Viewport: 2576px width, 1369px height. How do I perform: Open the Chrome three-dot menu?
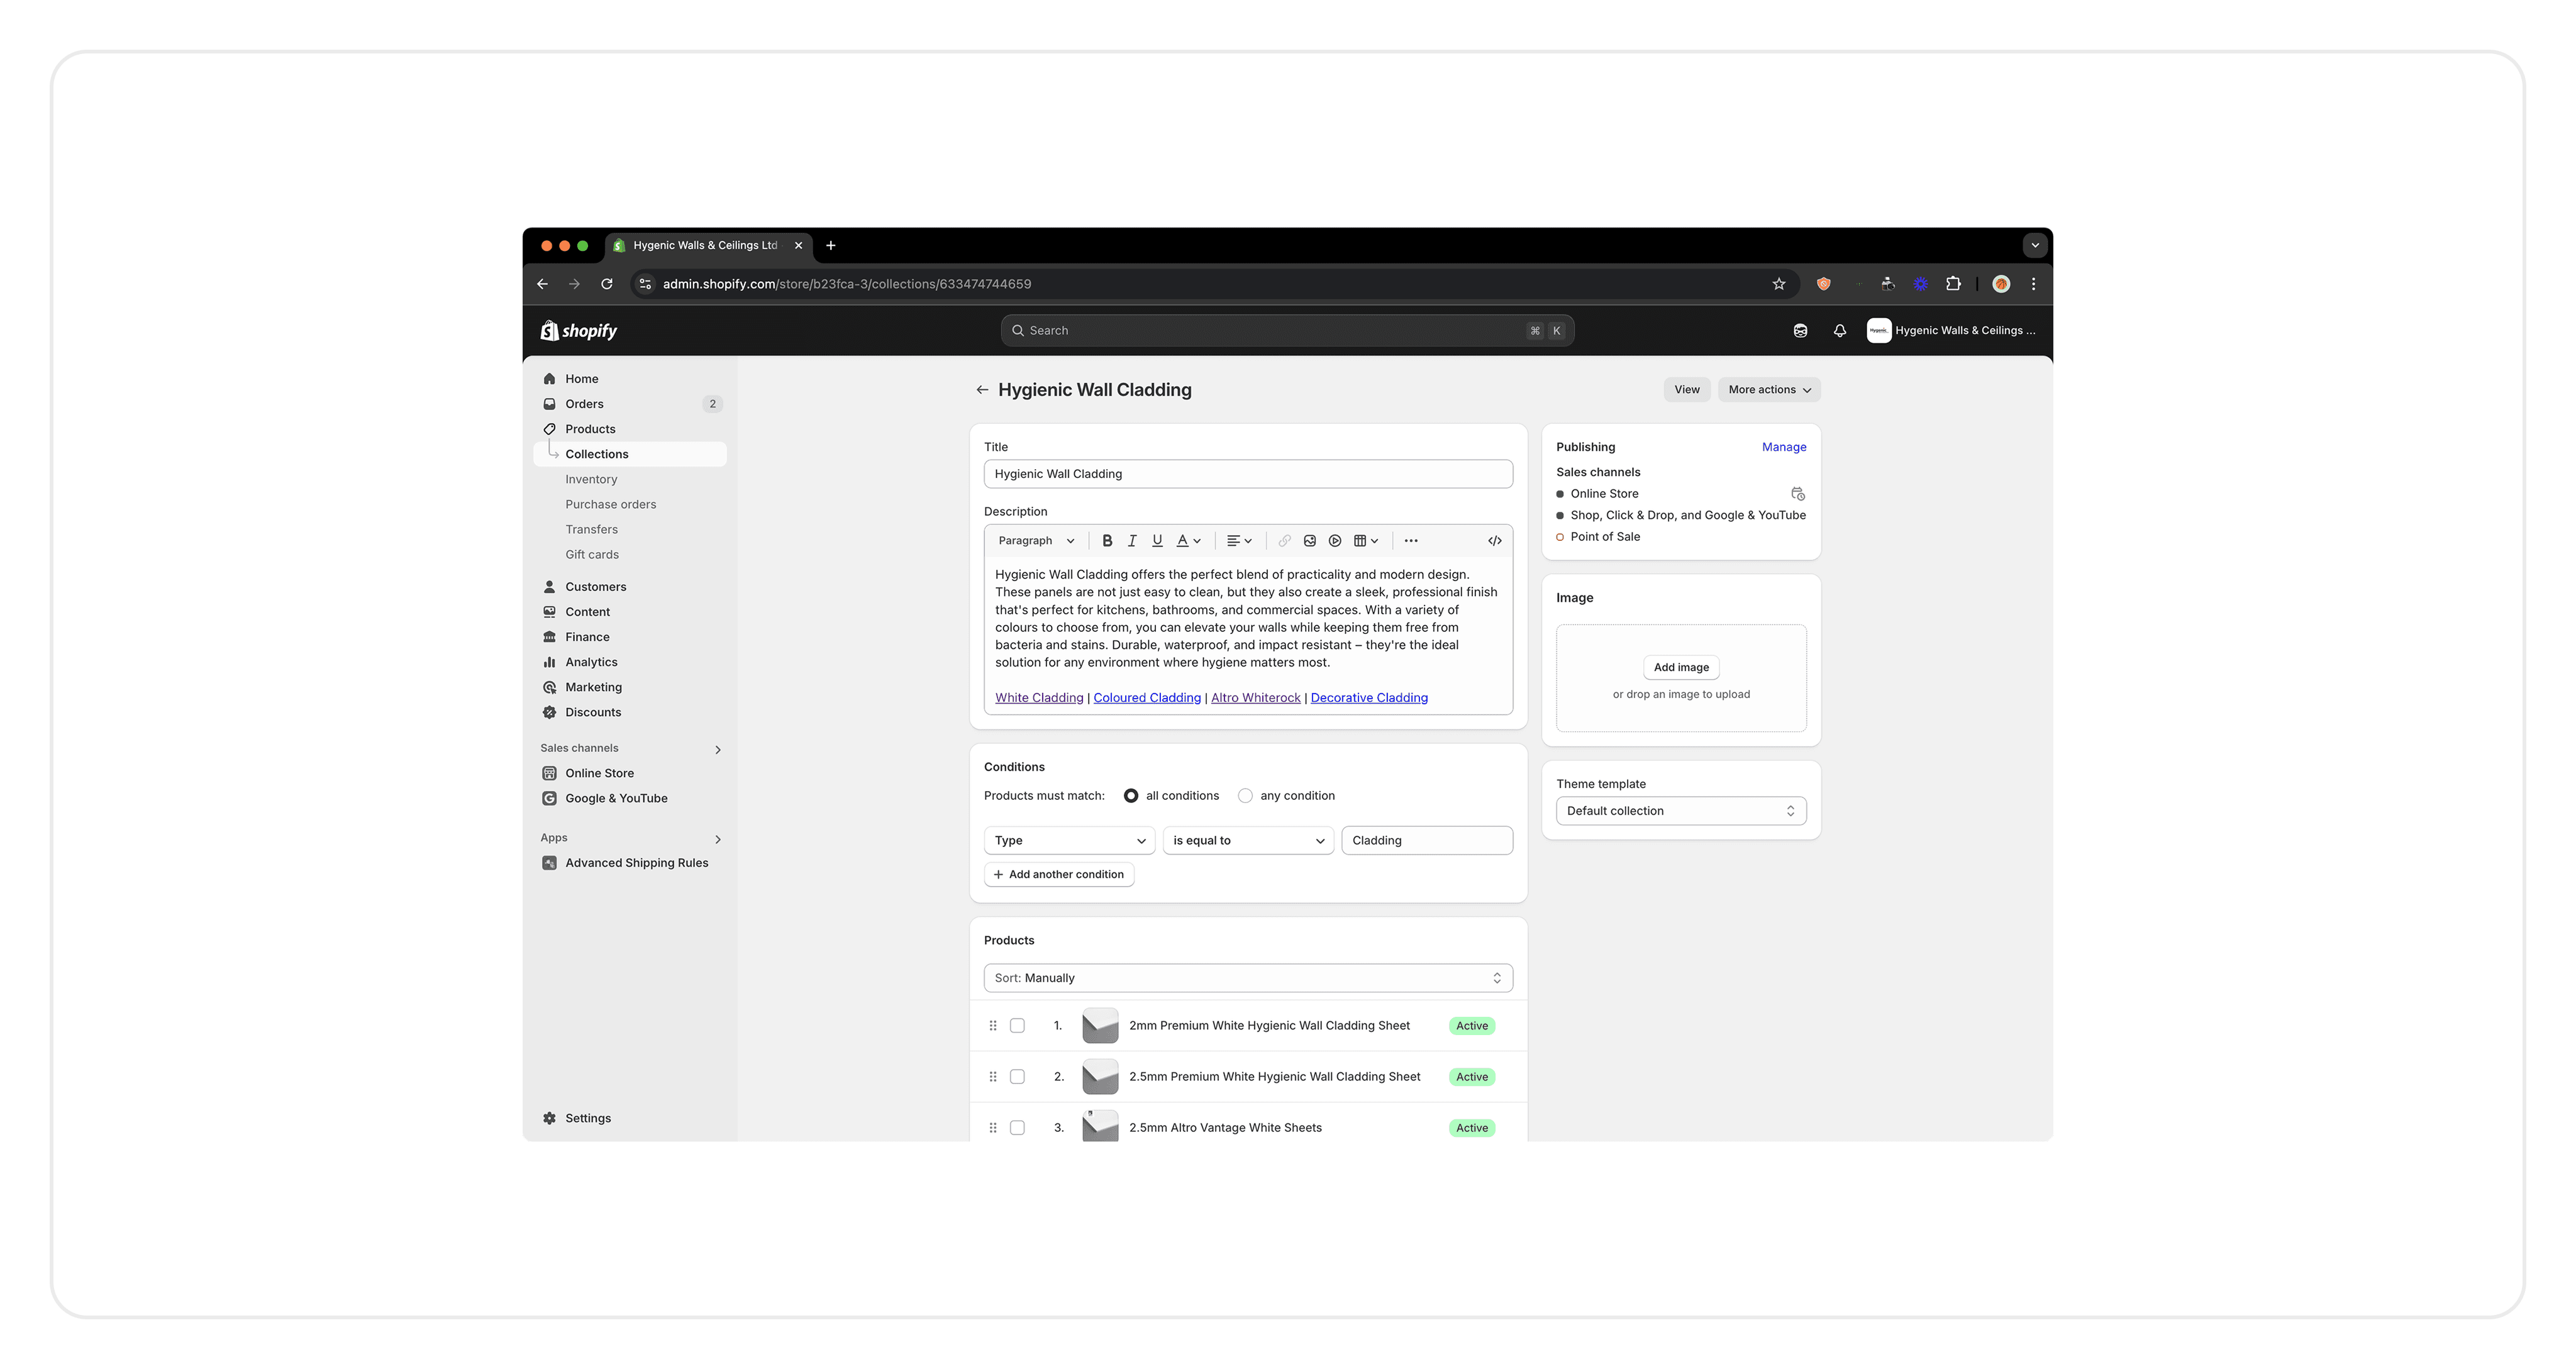coord(2033,284)
